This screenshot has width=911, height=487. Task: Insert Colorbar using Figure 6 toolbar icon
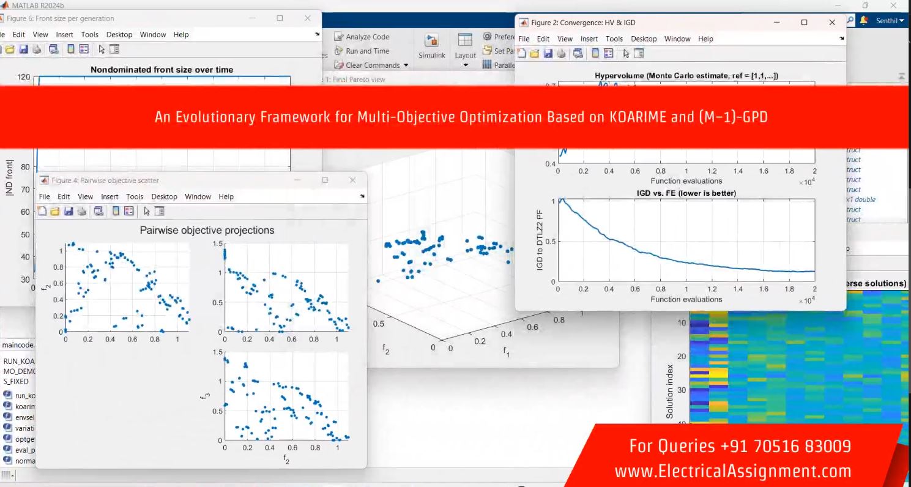click(x=70, y=50)
